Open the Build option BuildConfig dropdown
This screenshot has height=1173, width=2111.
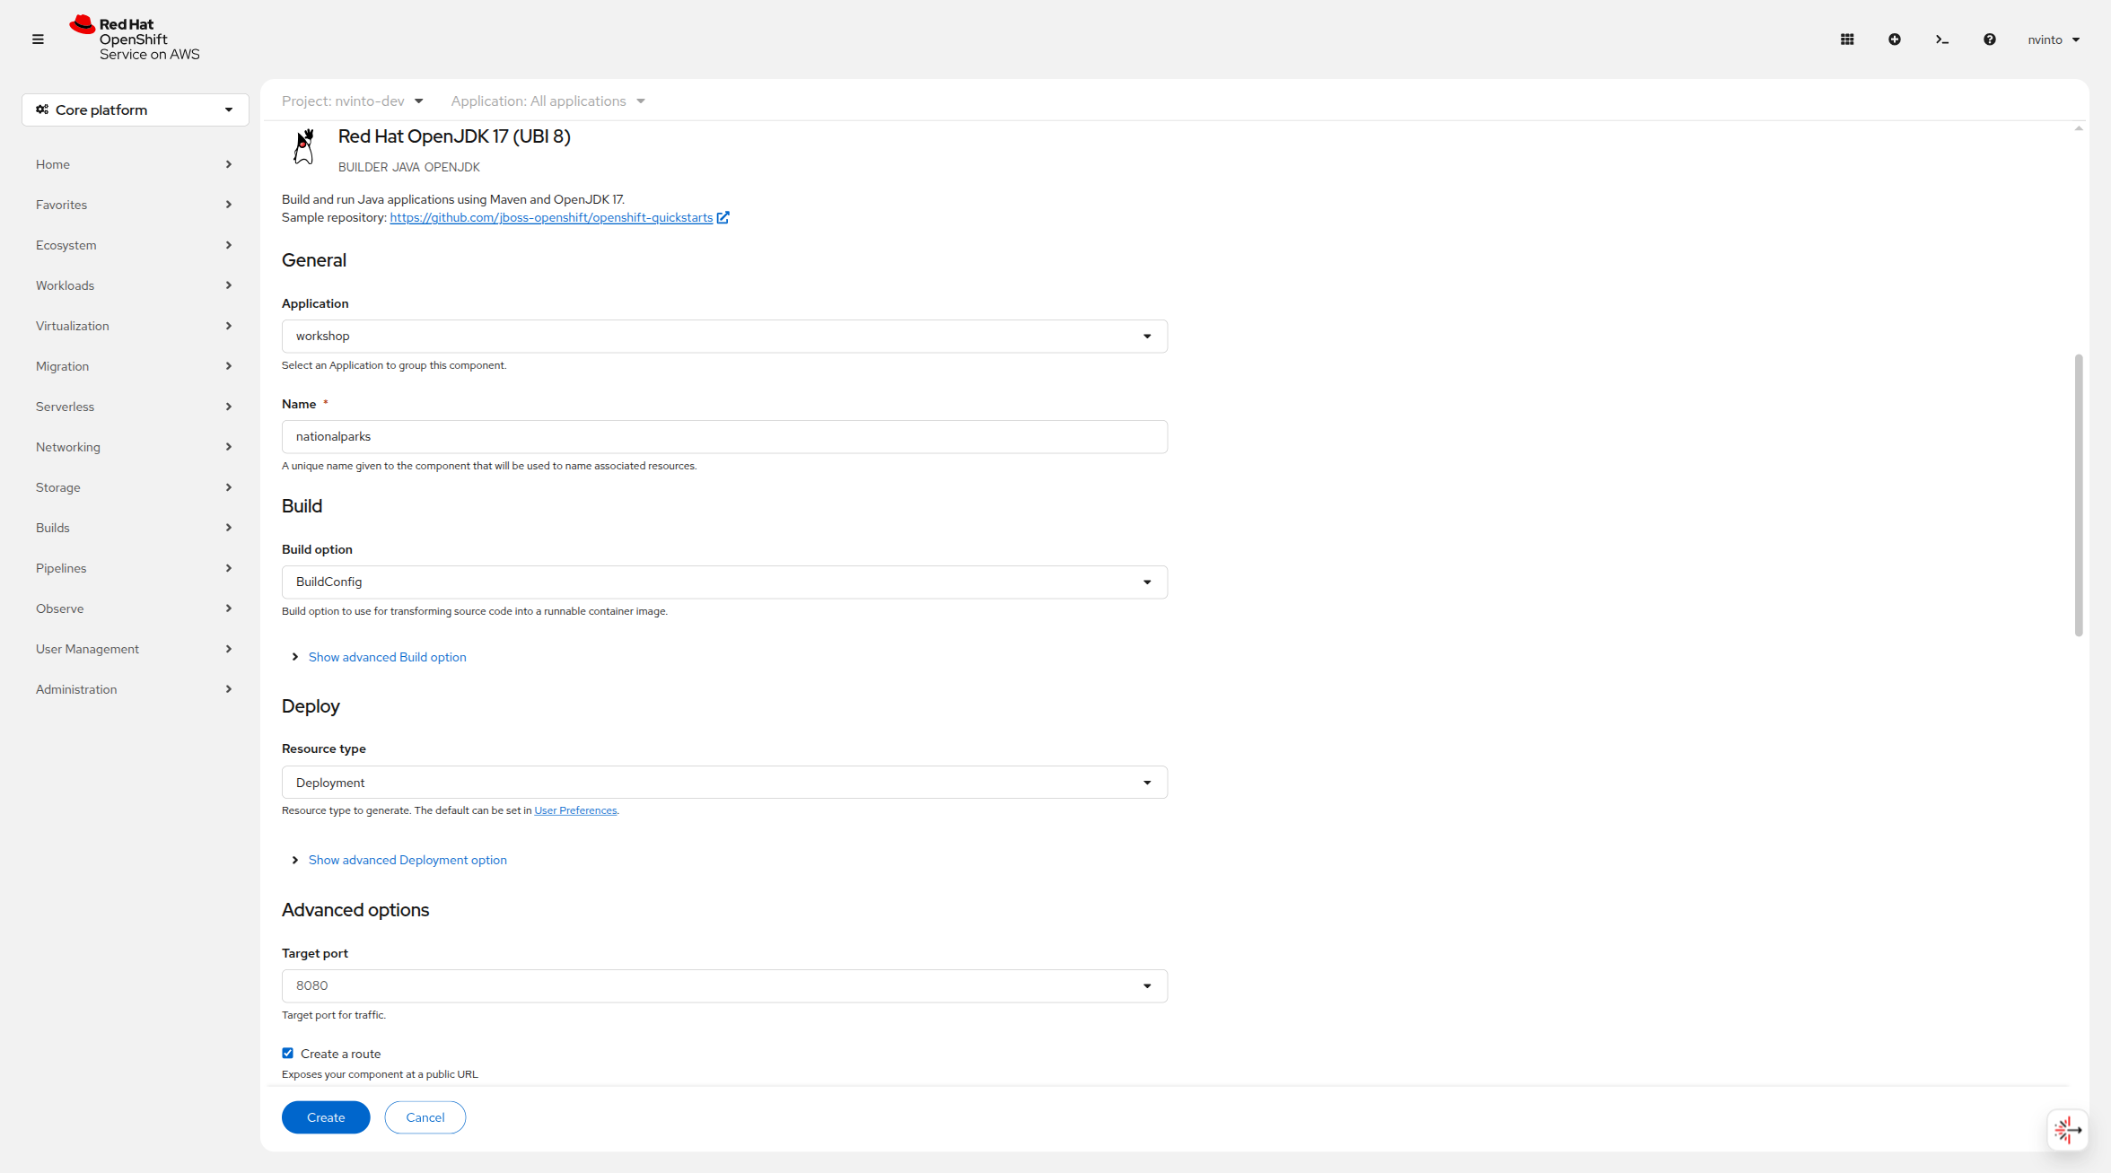tap(724, 582)
